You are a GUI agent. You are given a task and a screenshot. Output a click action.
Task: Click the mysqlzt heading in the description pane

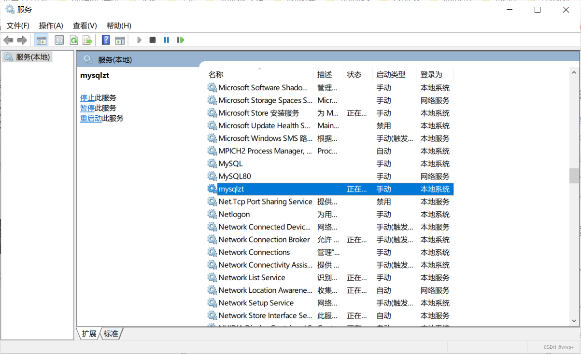[x=95, y=75]
